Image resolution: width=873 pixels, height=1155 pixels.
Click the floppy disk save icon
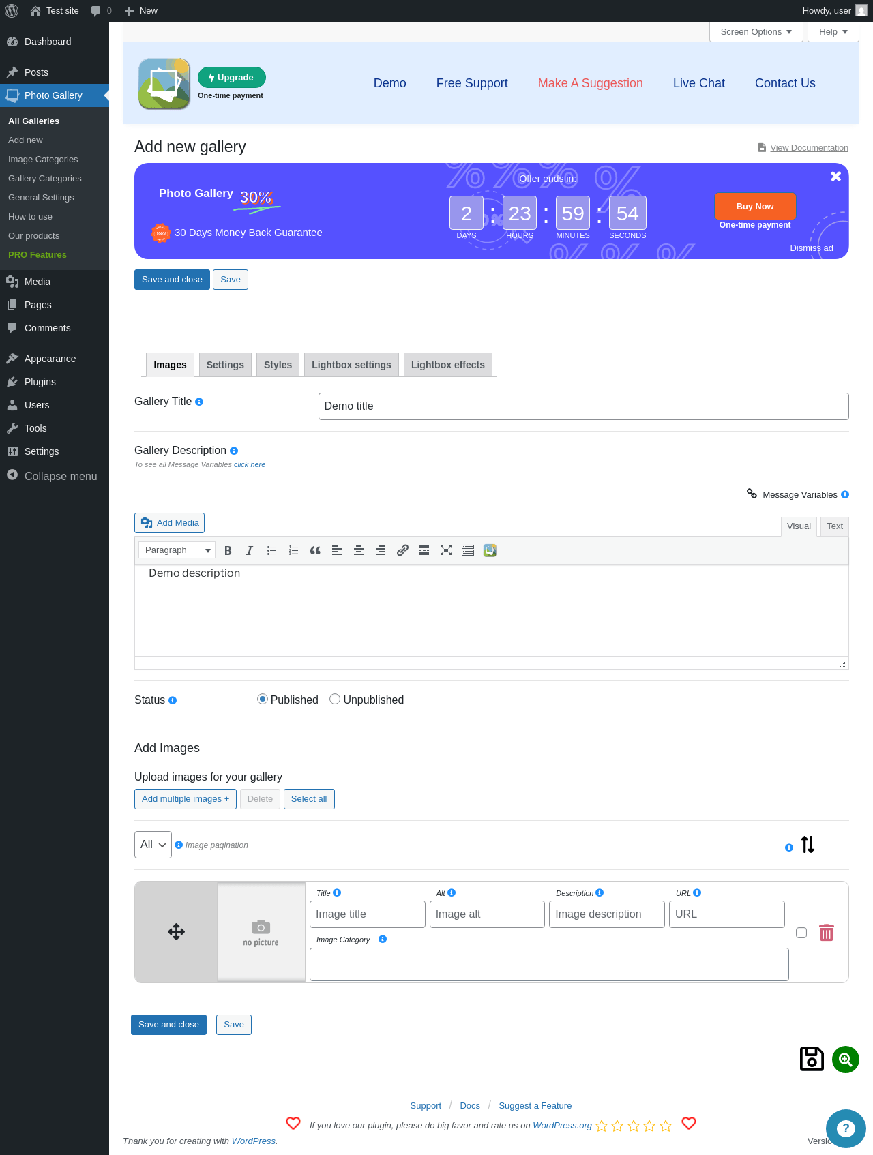[x=812, y=1059]
